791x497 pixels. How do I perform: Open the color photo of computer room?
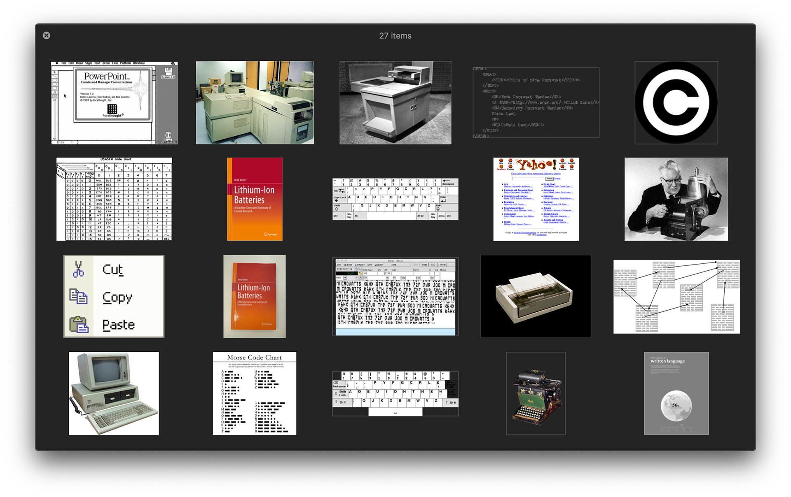(x=255, y=103)
